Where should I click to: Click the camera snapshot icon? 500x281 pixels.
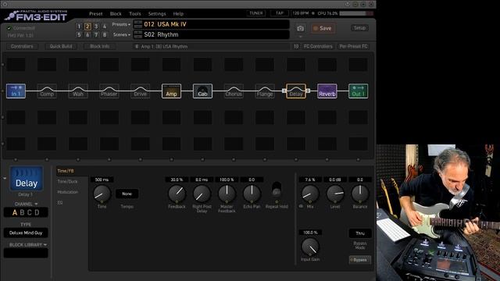coord(300,29)
